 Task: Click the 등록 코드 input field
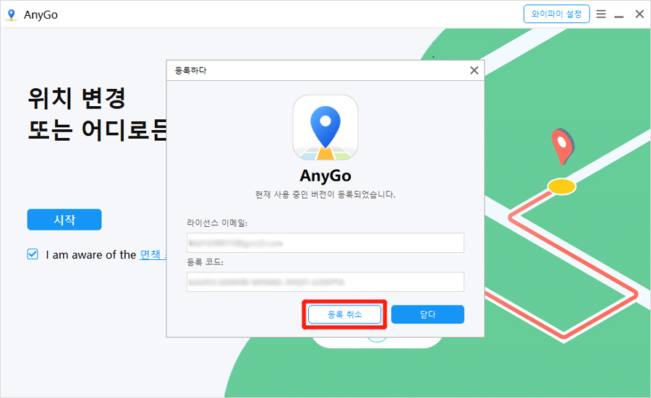click(x=325, y=282)
